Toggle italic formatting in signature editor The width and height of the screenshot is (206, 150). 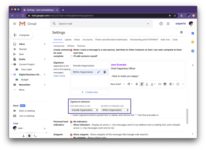(x=142, y=84)
